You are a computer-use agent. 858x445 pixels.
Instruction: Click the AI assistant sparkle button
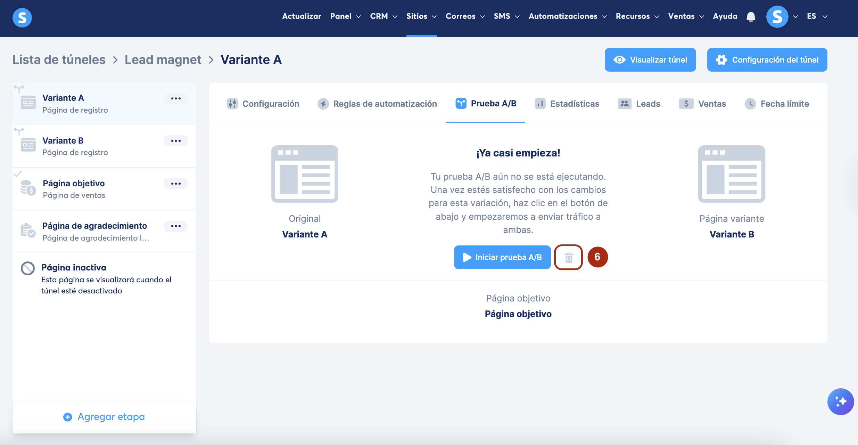(840, 402)
